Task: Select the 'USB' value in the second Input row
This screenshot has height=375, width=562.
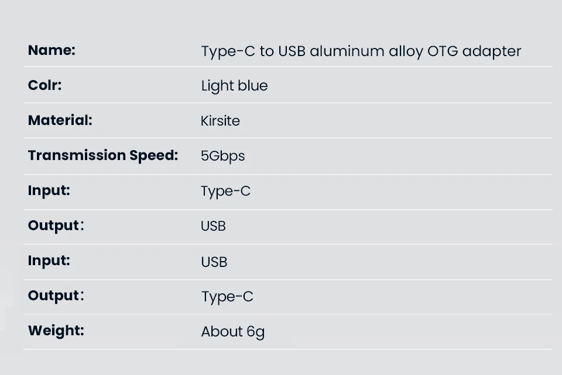Action: tap(214, 262)
